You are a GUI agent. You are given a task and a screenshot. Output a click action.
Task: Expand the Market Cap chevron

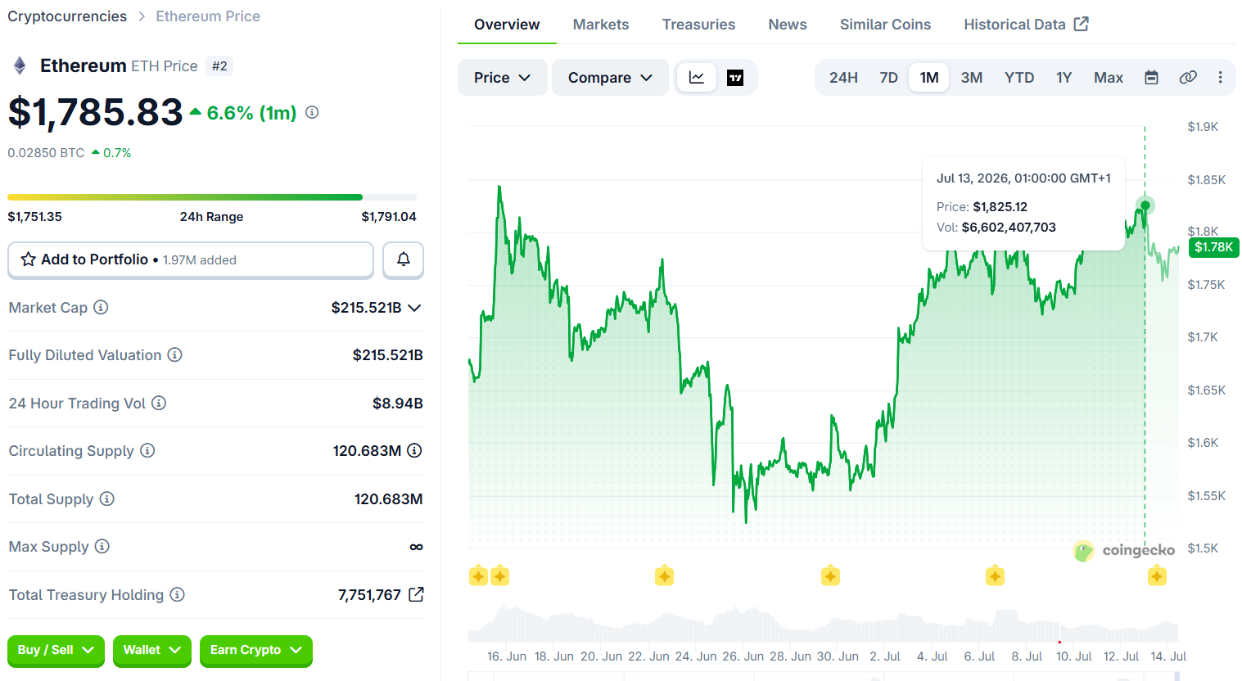click(x=414, y=308)
